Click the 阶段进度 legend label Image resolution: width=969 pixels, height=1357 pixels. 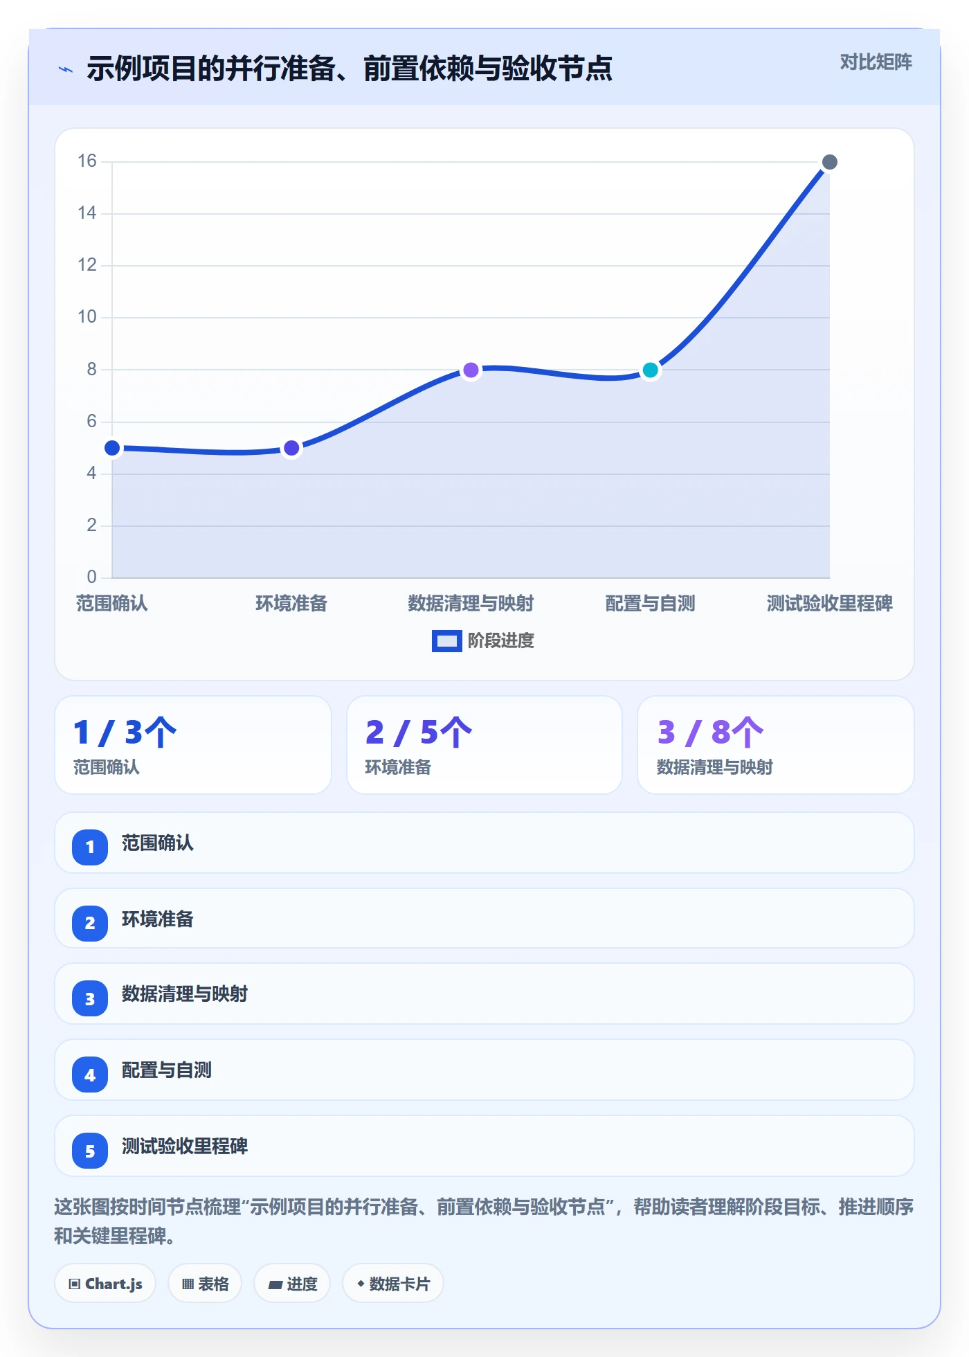[501, 641]
